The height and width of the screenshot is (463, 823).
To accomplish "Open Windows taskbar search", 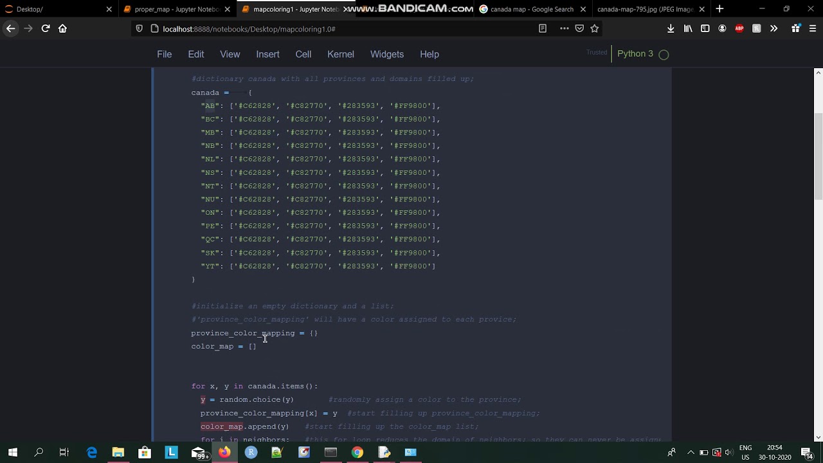I will click(39, 452).
